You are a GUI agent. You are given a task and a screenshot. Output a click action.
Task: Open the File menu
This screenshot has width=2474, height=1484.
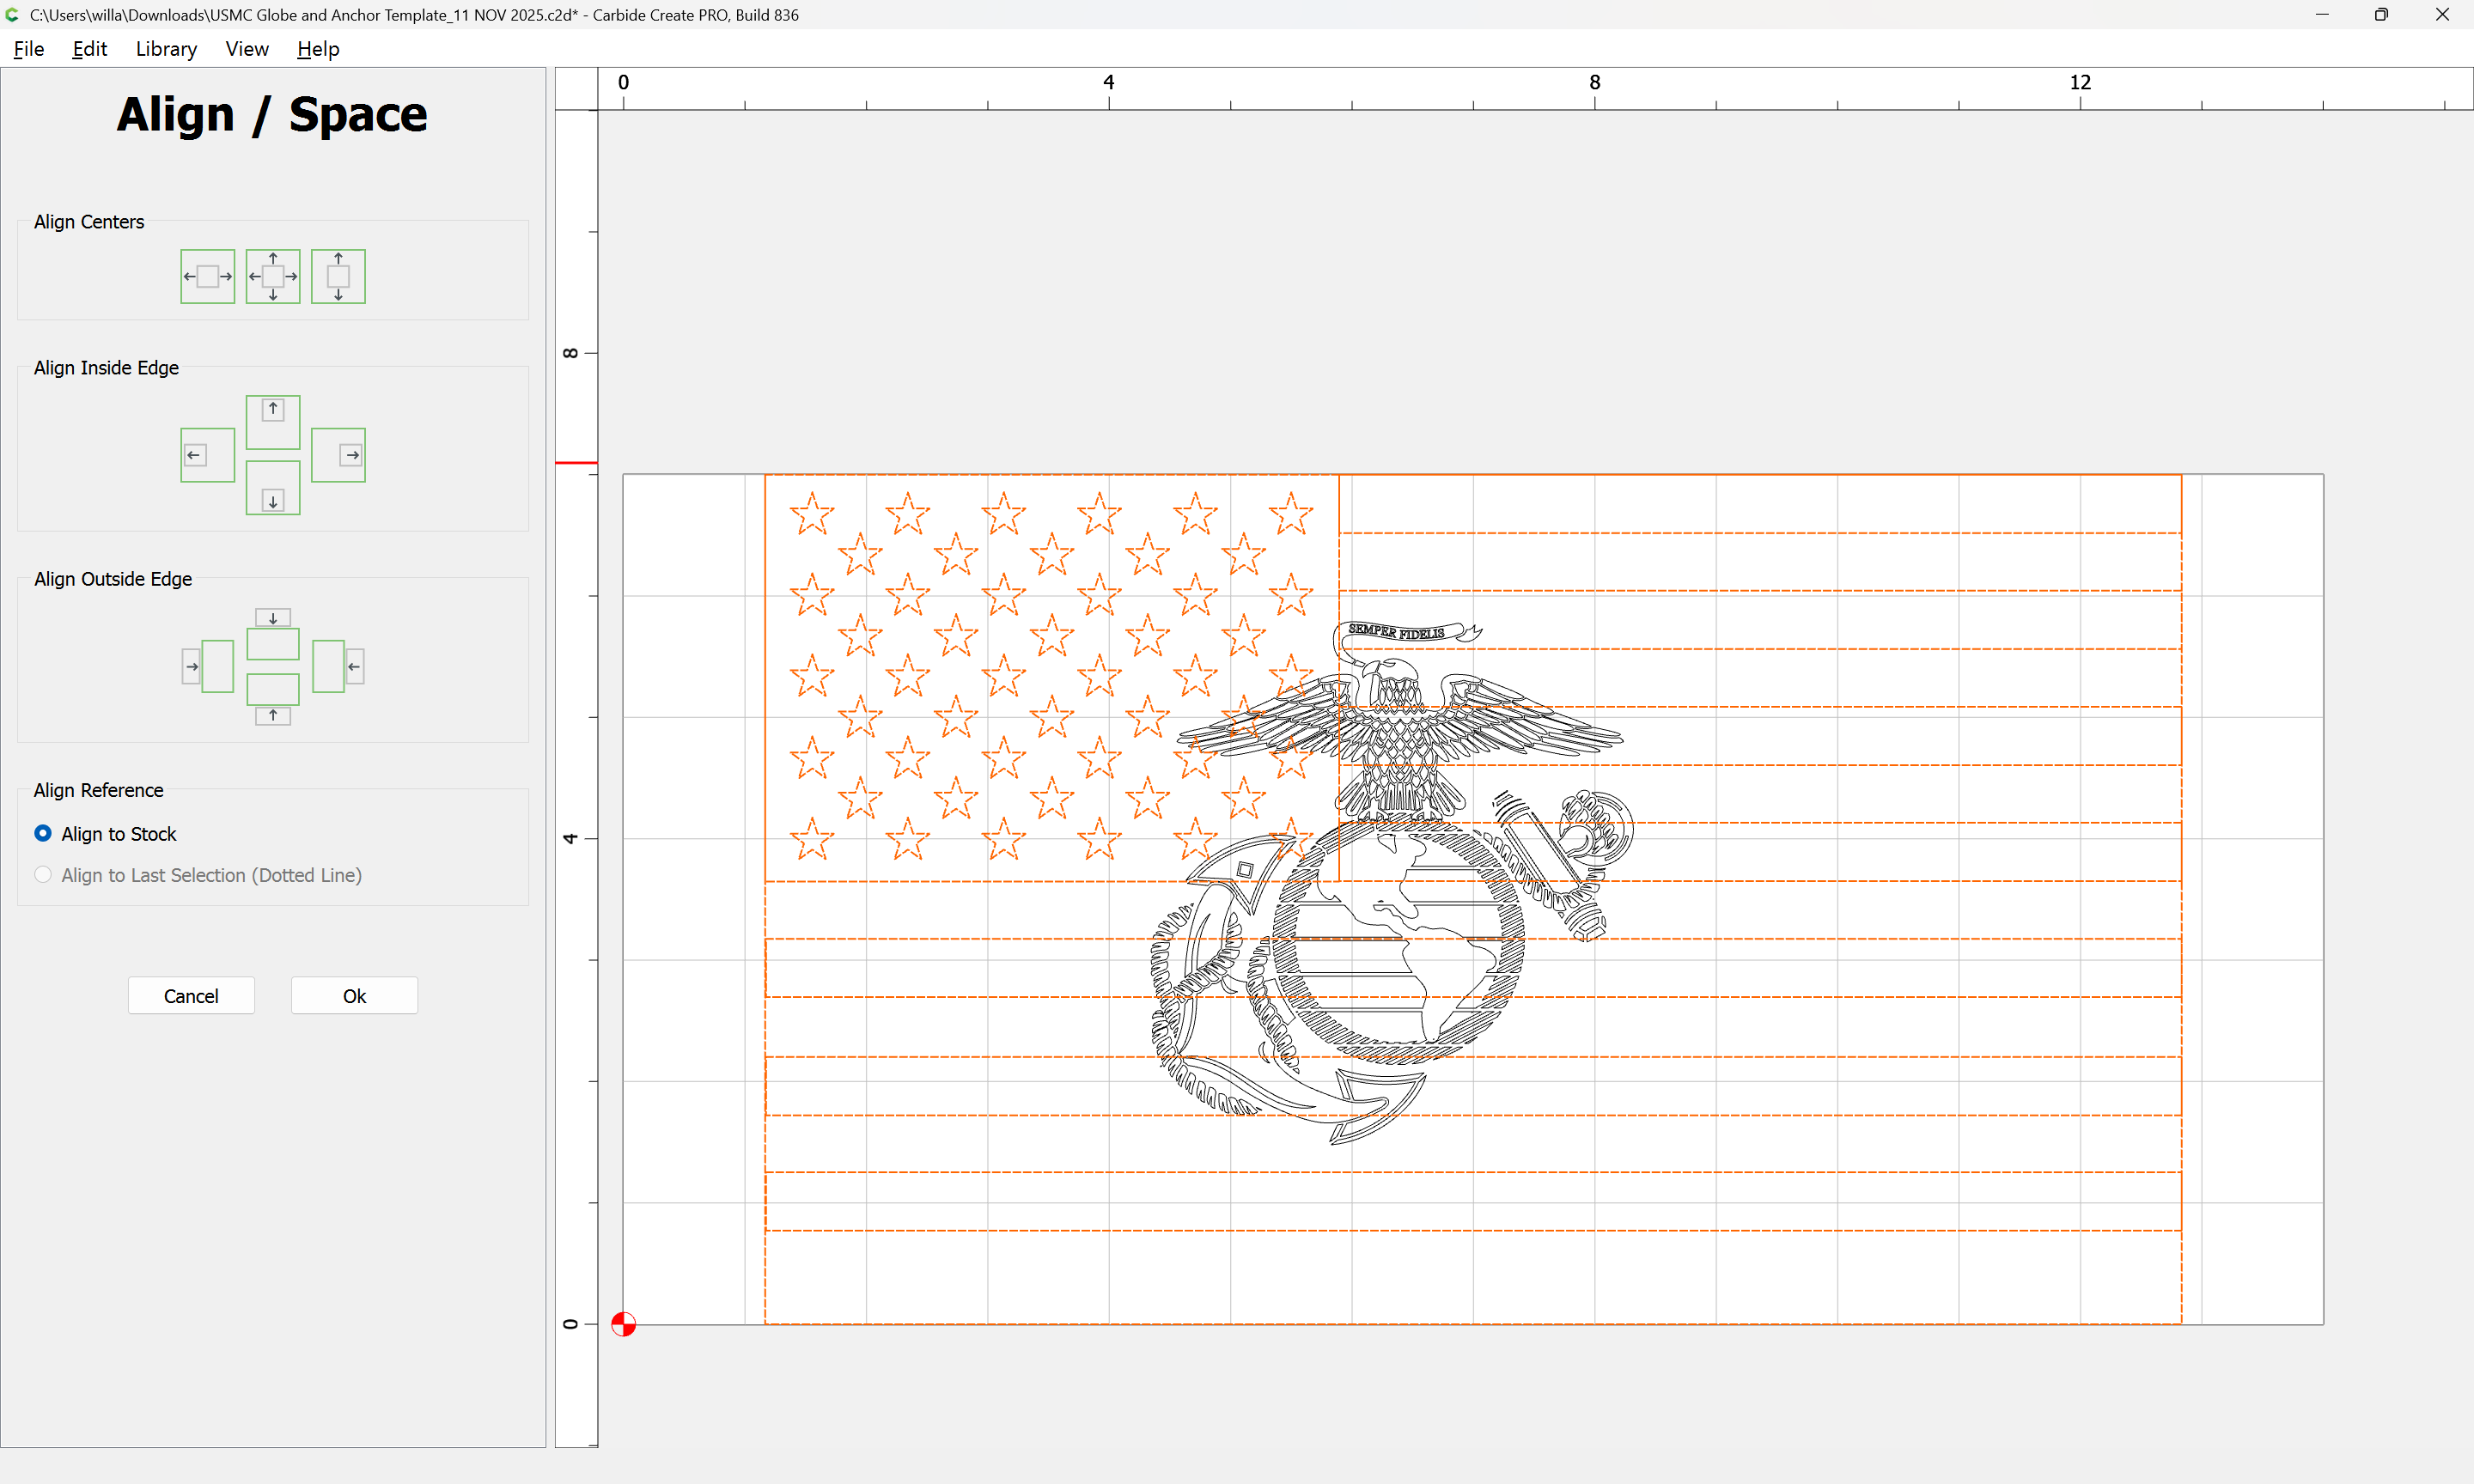28,49
